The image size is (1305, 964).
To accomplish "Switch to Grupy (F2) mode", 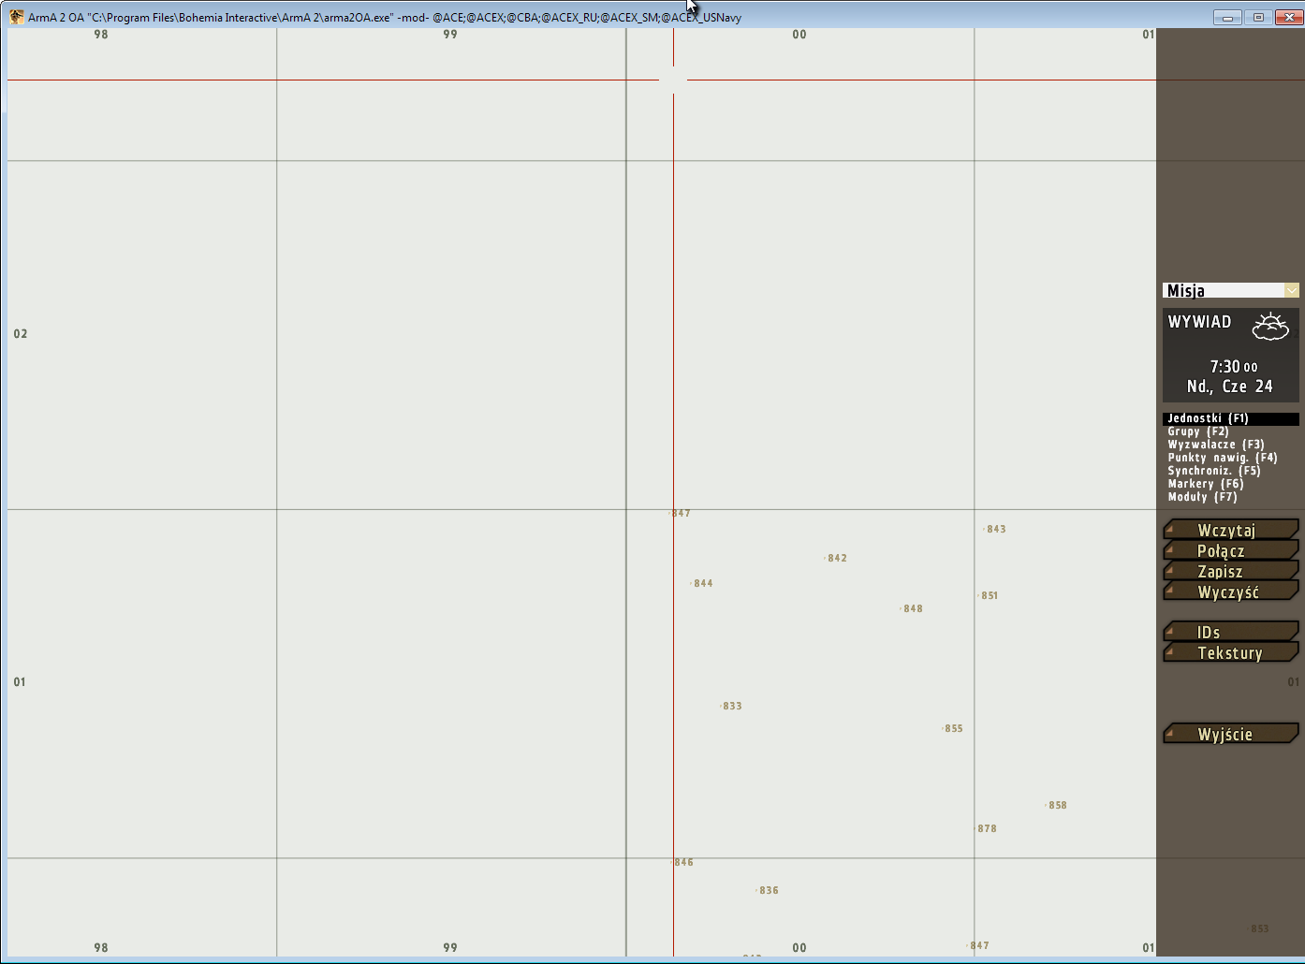I will click(1198, 431).
